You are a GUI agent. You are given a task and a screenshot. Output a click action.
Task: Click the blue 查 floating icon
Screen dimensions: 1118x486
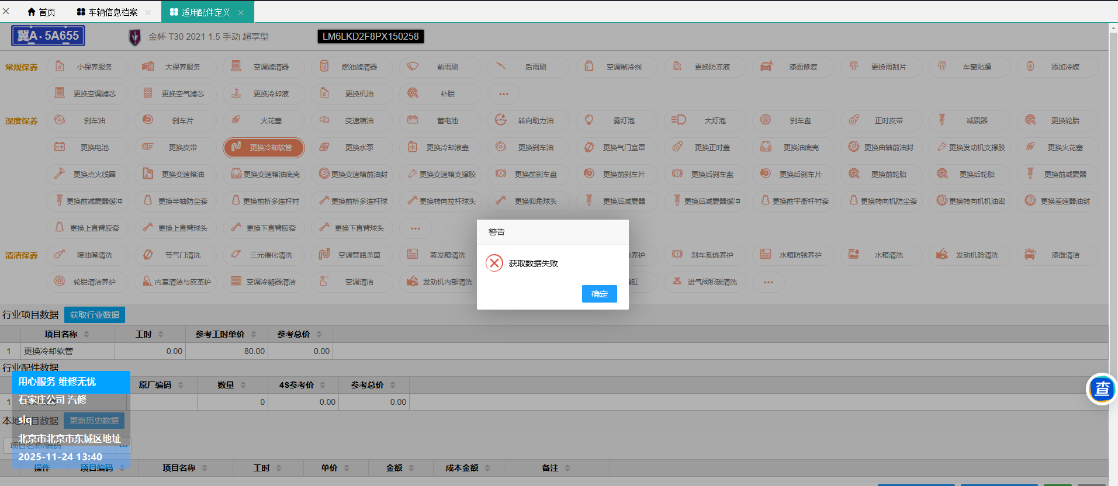1102,388
